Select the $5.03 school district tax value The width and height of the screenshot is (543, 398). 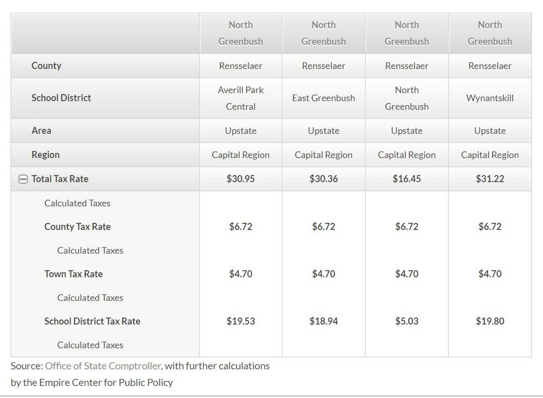(x=407, y=322)
